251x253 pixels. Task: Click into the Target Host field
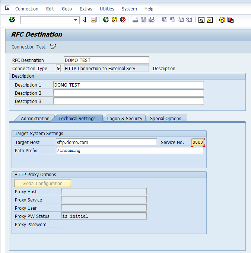pos(106,142)
